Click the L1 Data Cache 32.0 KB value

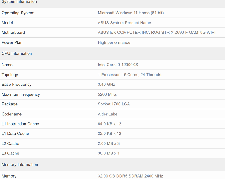[109, 134]
